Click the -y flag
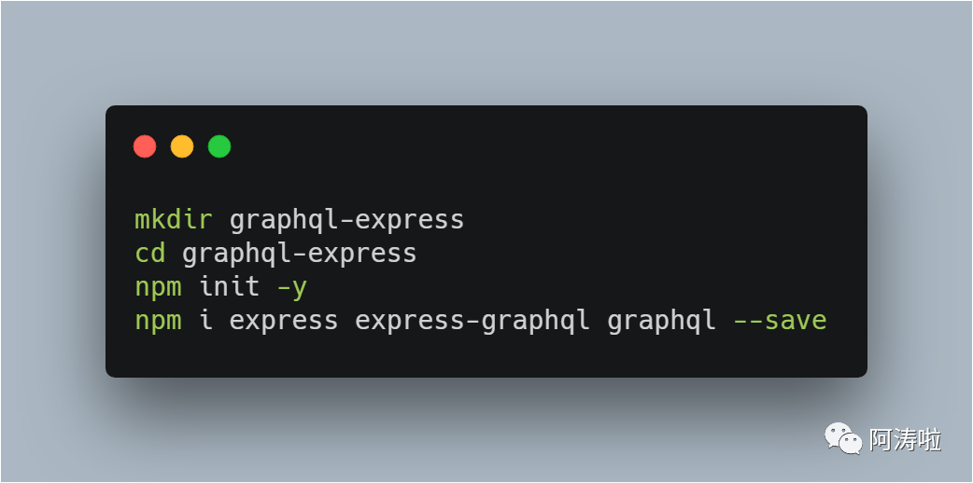The width and height of the screenshot is (973, 483). pyautogui.click(x=291, y=287)
